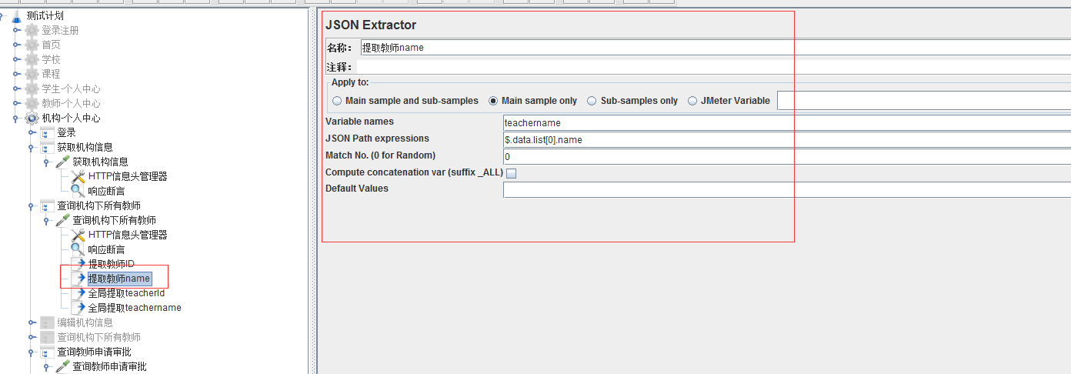Click the controller icon of 获取机构信息
This screenshot has width=1071, height=374.
coord(47,147)
